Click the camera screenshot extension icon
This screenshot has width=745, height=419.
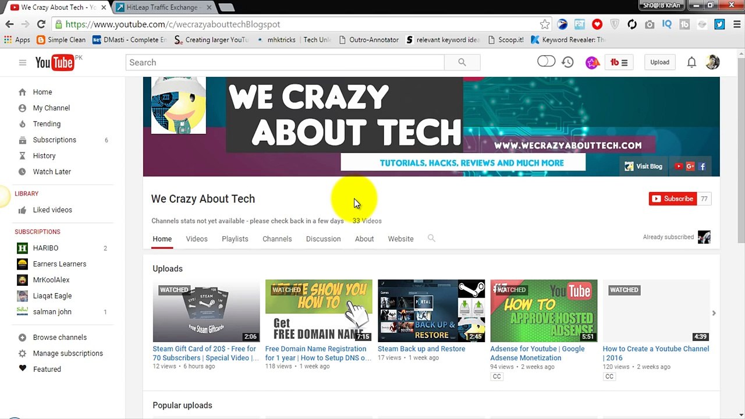650,24
